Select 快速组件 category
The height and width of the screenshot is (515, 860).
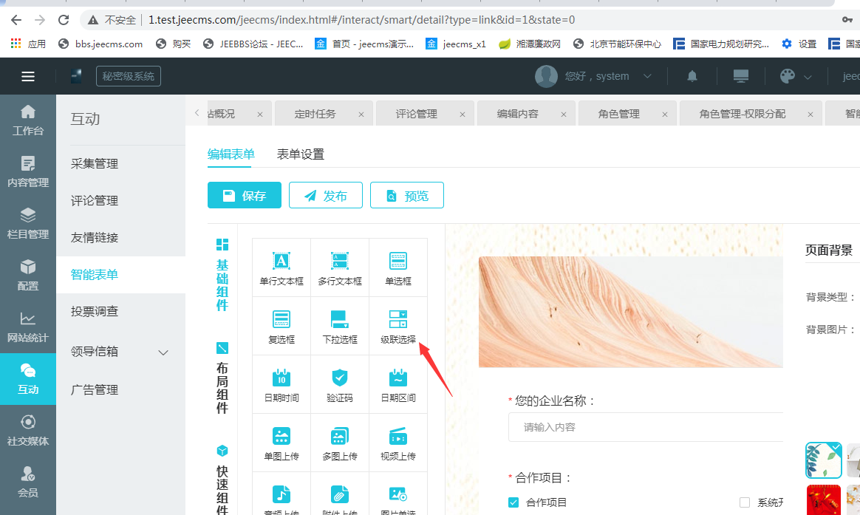click(x=222, y=480)
